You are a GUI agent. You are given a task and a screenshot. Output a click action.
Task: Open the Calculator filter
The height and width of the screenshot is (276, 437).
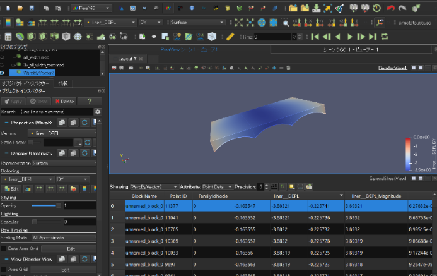8,37
